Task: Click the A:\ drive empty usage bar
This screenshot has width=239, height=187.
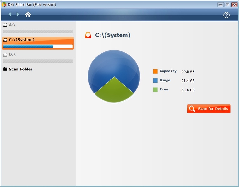Action: tap(38, 31)
